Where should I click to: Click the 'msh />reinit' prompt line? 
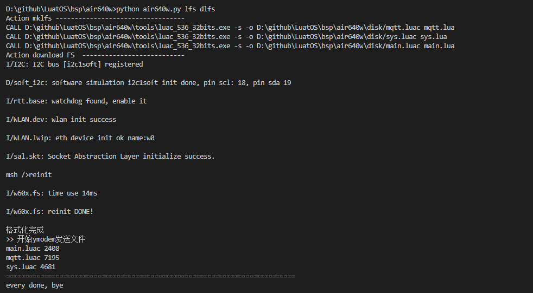click(29, 175)
